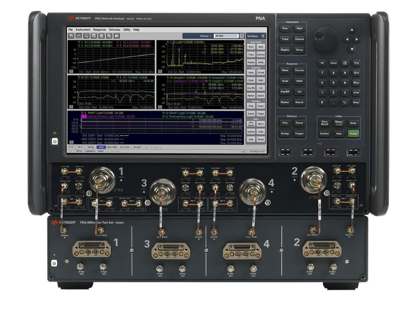
Task: Click the on-screen Save Recall softkey
Action: point(251,124)
